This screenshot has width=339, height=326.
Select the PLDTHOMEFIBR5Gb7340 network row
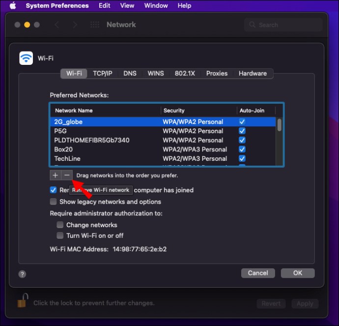(x=163, y=140)
